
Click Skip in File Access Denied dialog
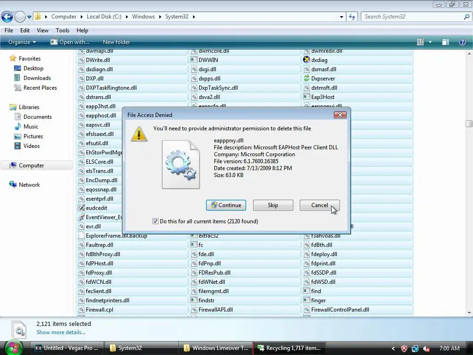tap(273, 205)
